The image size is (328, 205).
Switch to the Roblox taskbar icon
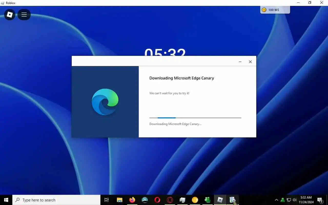click(220, 200)
